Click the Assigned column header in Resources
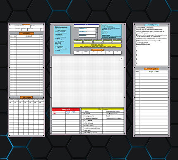This screenshot has height=160, width=178. (x=29, y=36)
